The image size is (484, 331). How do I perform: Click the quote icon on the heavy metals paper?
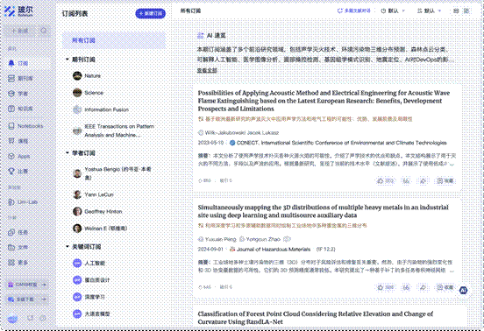(406, 287)
